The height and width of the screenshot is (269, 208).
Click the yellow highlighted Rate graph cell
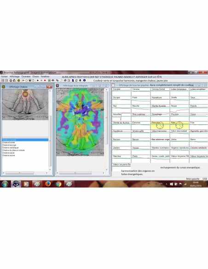(179, 125)
